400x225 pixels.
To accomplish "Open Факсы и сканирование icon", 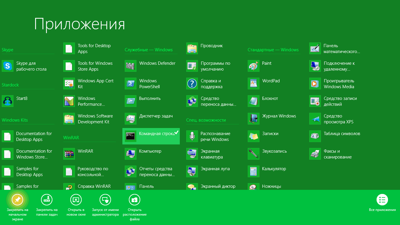I will pos(315,154).
